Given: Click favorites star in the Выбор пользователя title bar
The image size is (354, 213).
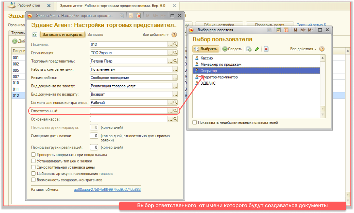Looking at the screenshot, I should pos(269,30).
